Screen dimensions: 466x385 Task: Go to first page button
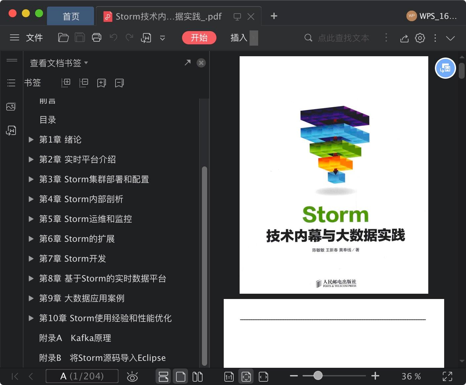[15, 376]
